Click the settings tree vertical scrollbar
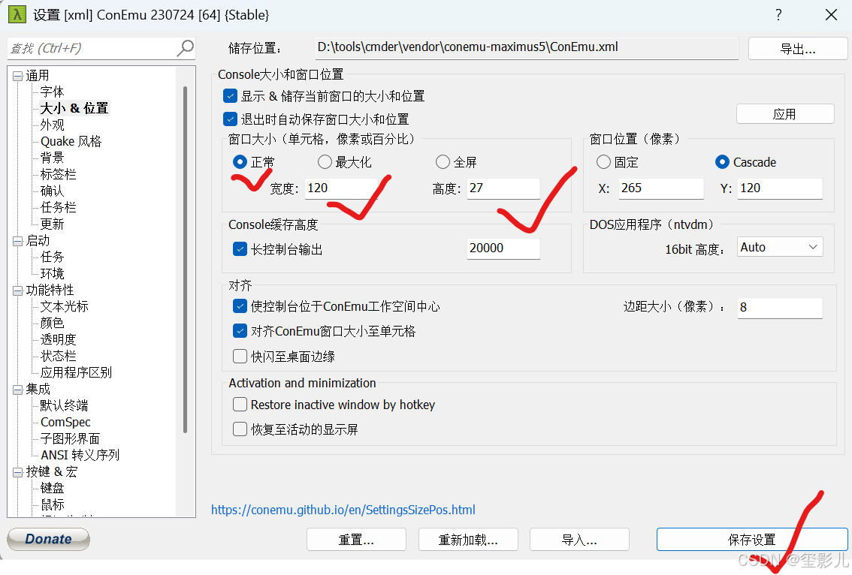The image size is (852, 575). point(186,260)
